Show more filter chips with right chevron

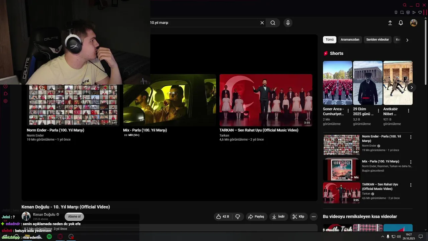pos(407,40)
